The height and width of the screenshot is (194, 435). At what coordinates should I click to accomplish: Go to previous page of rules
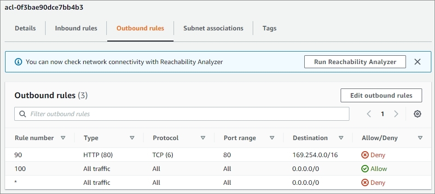coord(369,114)
